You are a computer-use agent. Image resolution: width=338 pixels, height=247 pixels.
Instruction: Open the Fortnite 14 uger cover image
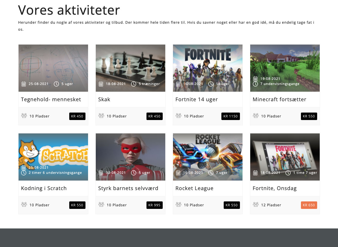(x=208, y=64)
